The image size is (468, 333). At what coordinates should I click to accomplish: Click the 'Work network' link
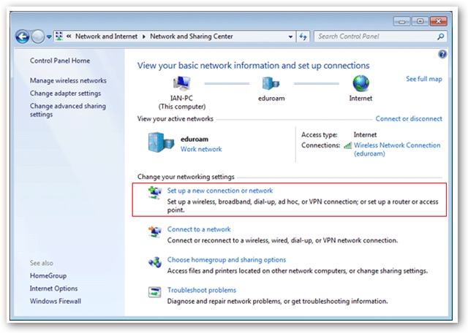pyautogui.click(x=201, y=149)
